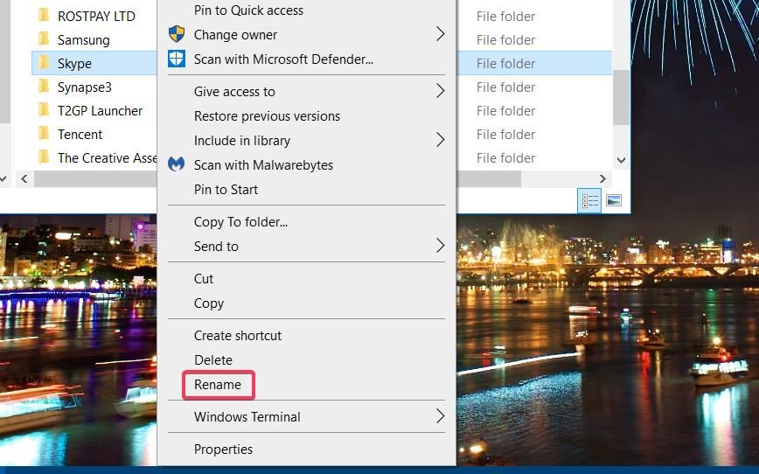This screenshot has height=474, width=759.
Task: Click the Change owner shield icon
Action: (x=177, y=34)
